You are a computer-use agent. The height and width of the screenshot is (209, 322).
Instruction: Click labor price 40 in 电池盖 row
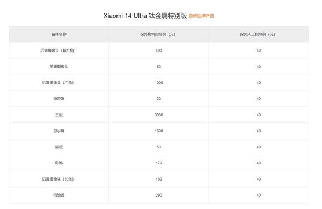point(259,195)
